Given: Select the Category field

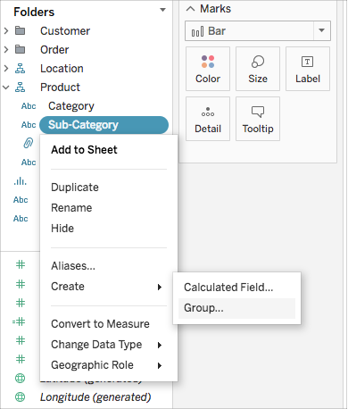Looking at the screenshot, I should click(71, 106).
